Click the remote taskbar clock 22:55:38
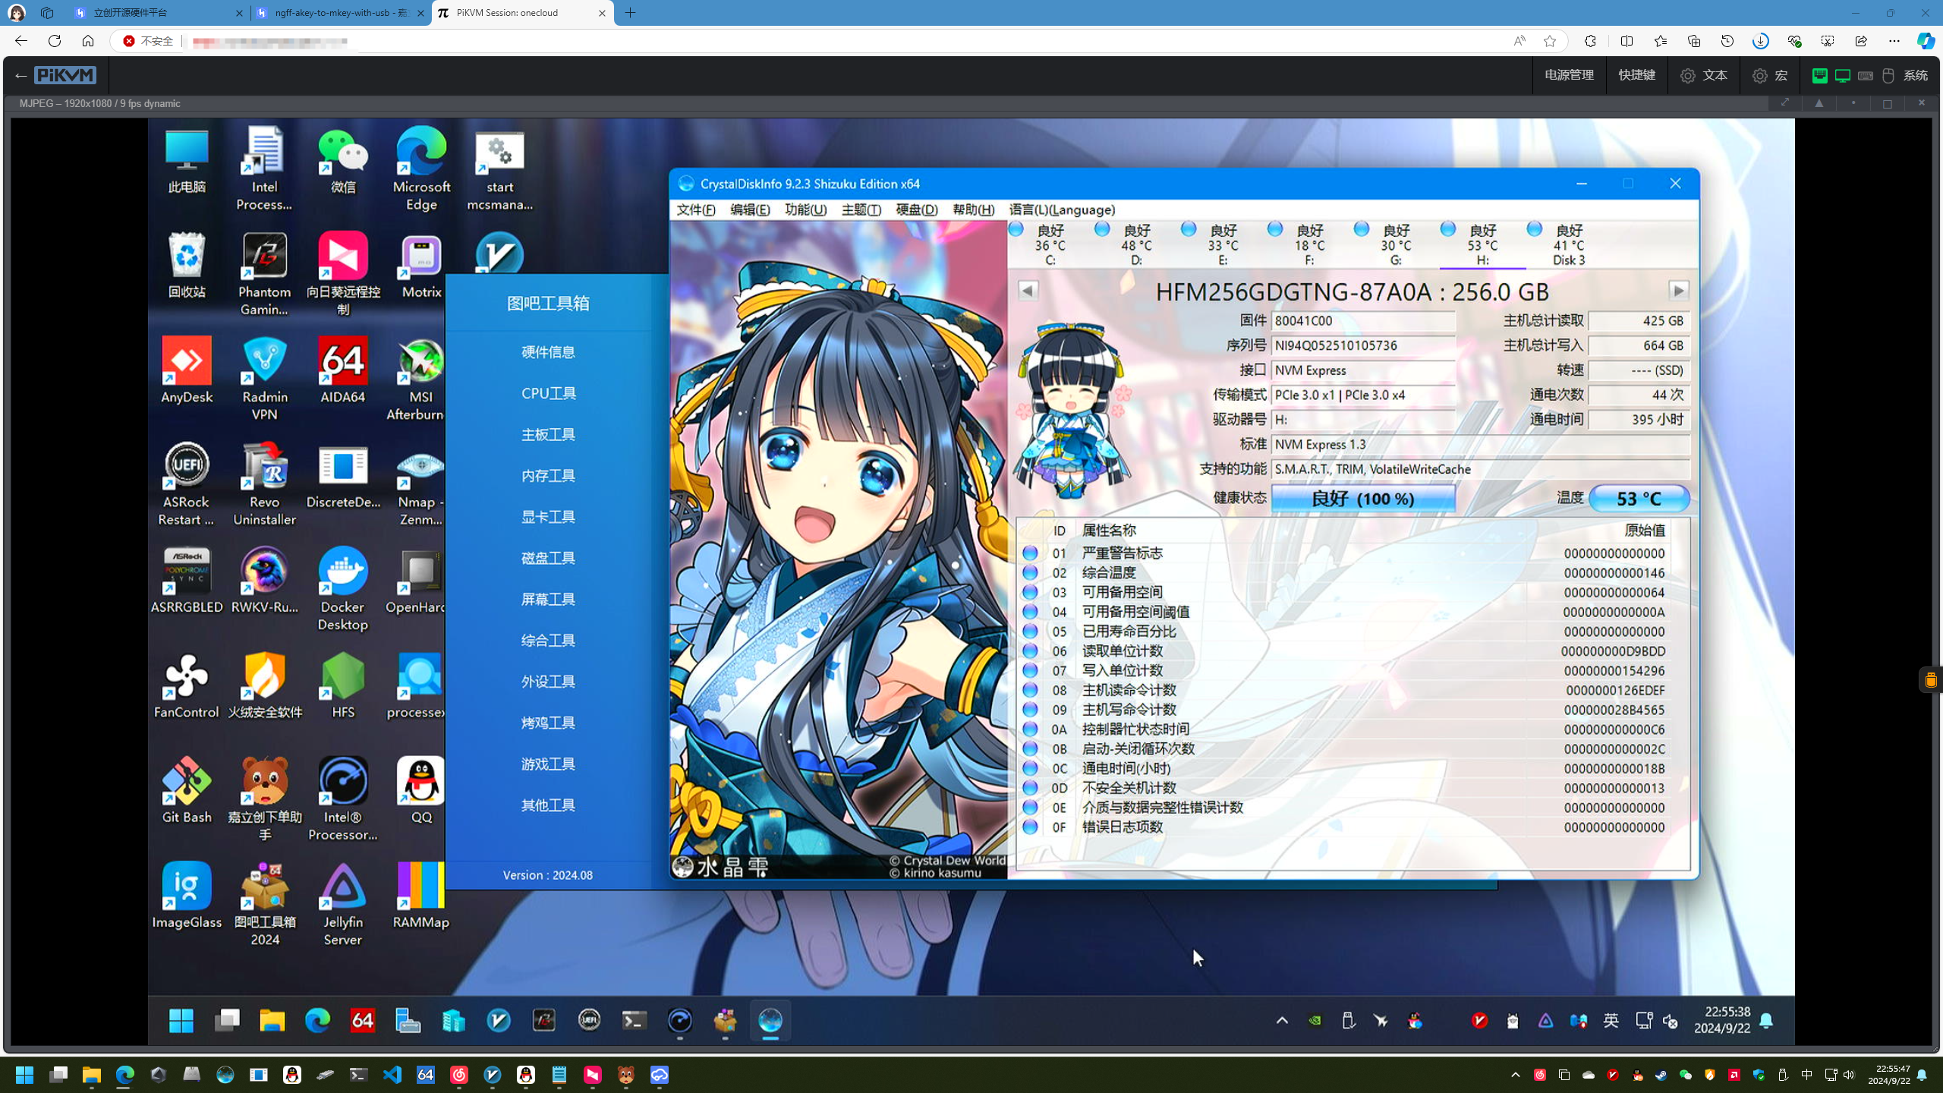1943x1093 pixels. pyautogui.click(x=1722, y=1020)
